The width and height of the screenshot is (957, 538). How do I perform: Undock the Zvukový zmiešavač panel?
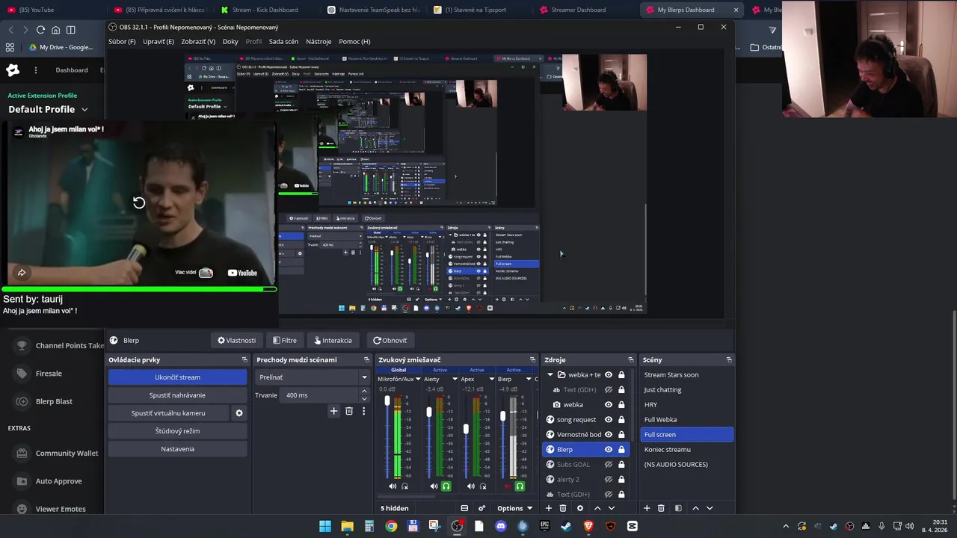532,359
